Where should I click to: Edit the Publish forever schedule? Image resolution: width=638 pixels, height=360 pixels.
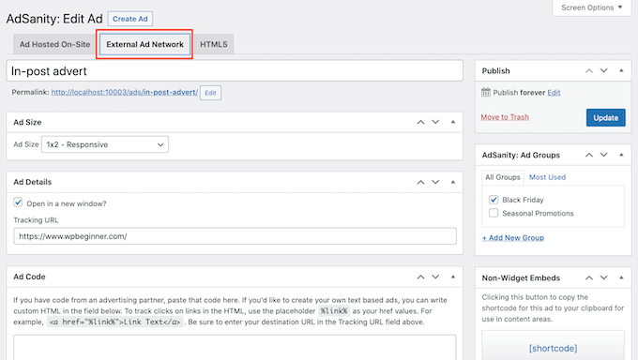(554, 93)
